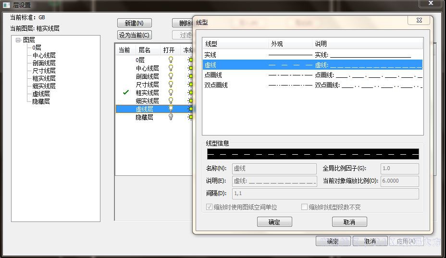Toggle 缩放时线型段数不变 checkbox
The height and width of the screenshot is (258, 446).
304,207
